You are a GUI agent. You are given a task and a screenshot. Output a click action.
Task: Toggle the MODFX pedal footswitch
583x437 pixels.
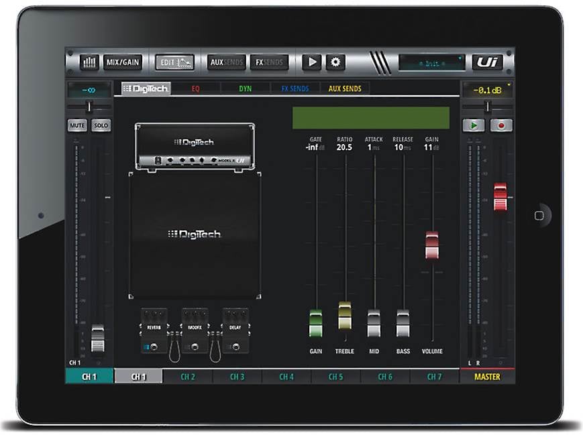click(194, 346)
